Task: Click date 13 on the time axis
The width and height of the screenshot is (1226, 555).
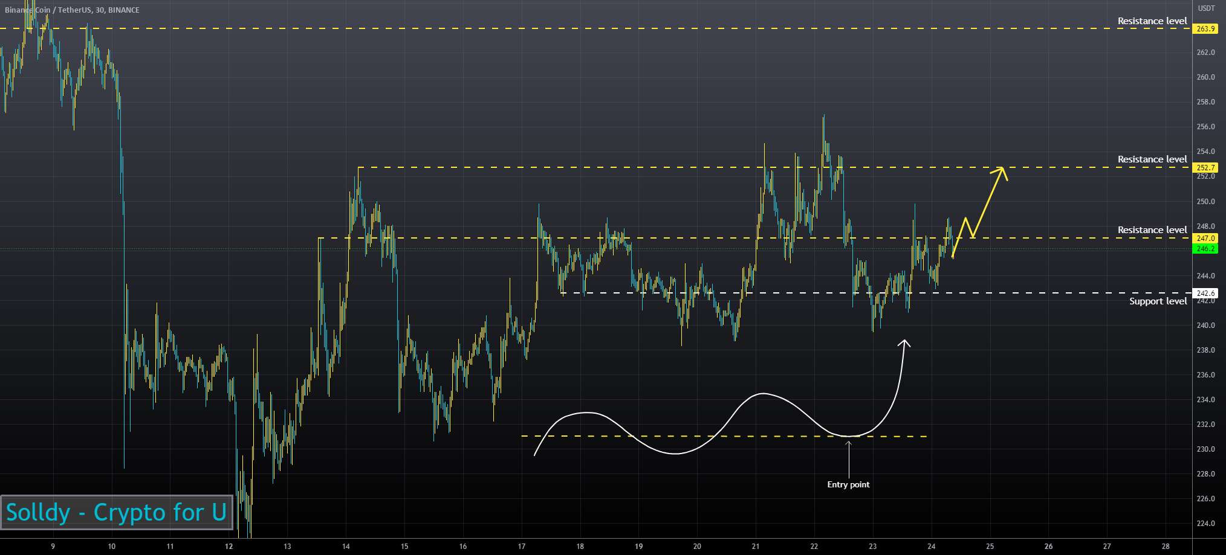Action: 287,547
